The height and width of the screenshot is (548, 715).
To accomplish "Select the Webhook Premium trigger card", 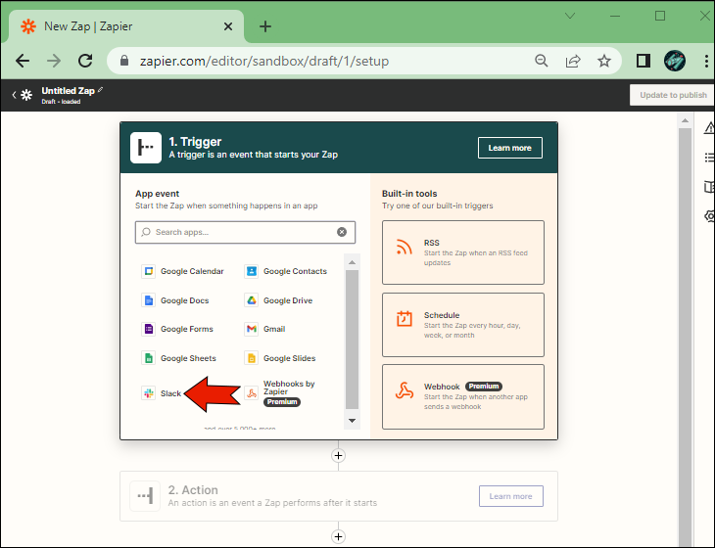I will pos(463,396).
